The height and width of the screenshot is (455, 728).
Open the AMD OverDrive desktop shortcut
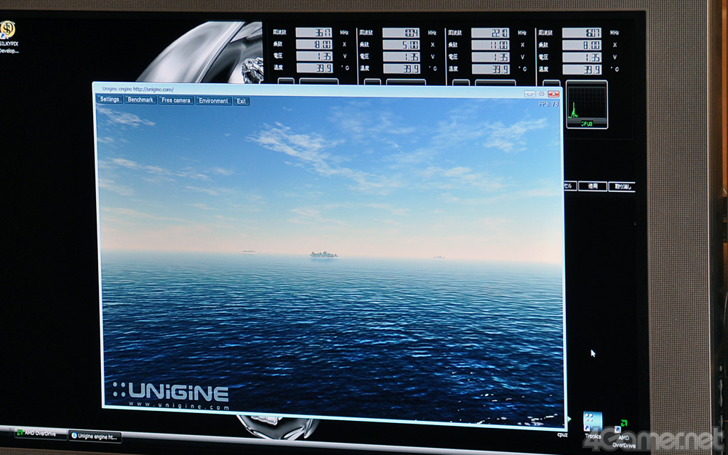[623, 434]
